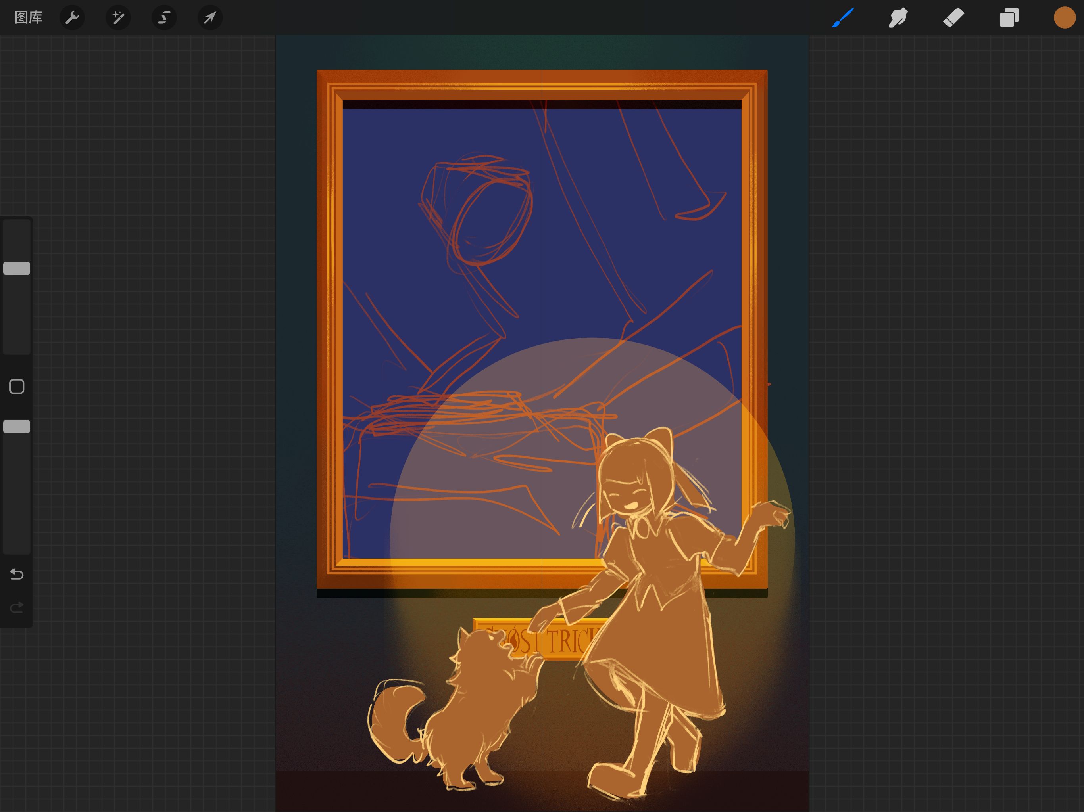
Task: Click the brush size slider handle
Action: coord(17,268)
